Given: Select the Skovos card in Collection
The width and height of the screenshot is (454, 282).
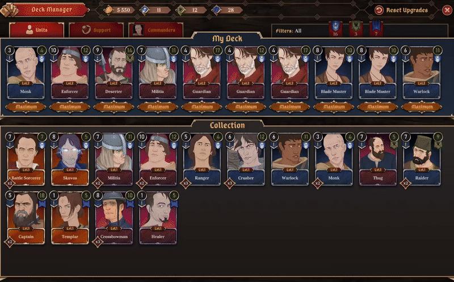Looking at the screenshot, I should (x=70, y=159).
